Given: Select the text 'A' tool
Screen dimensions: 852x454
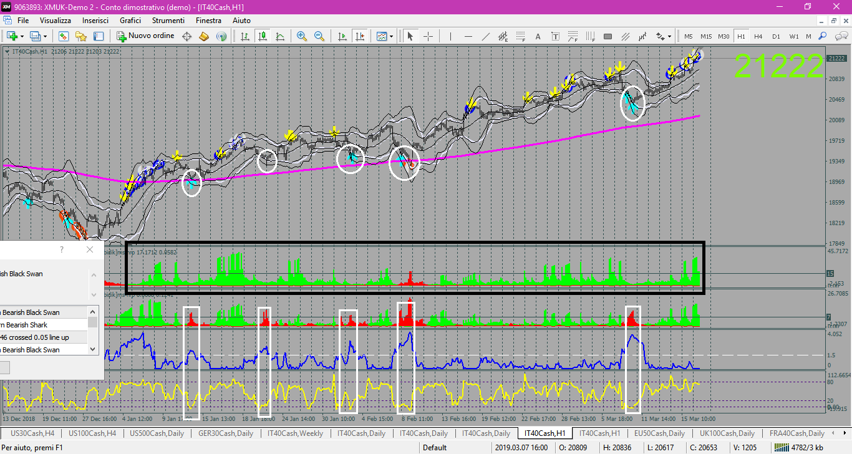Looking at the screenshot, I should click(538, 36).
